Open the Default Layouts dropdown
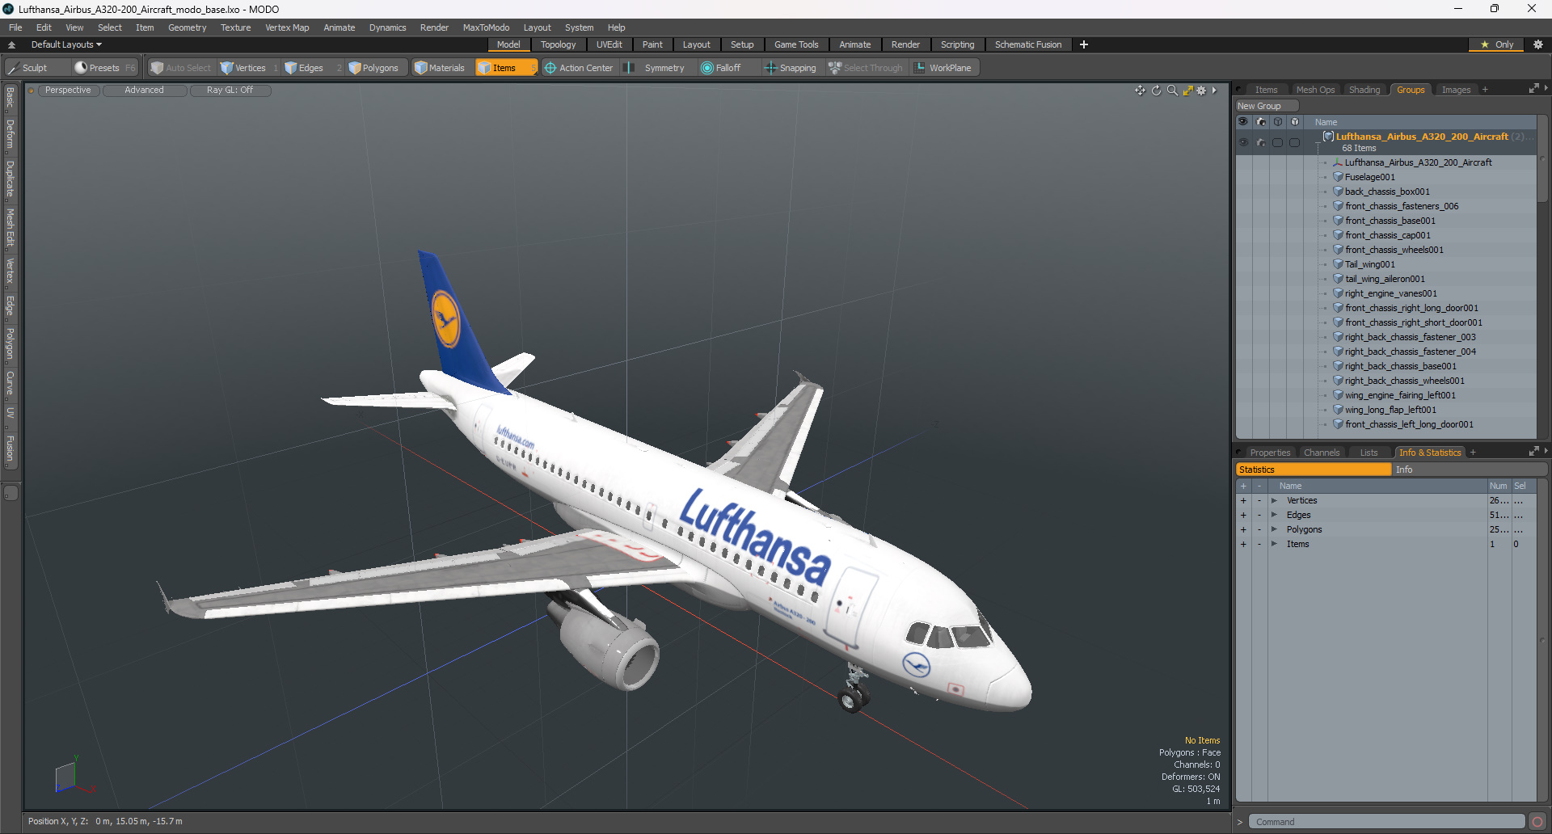Screen dimensions: 1552x834 pos(66,44)
